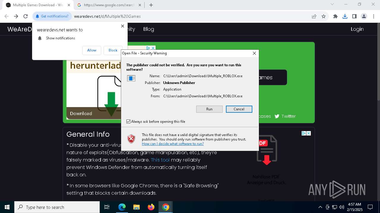
Task: Show hidden system tray icons
Action: [x=320, y=207]
